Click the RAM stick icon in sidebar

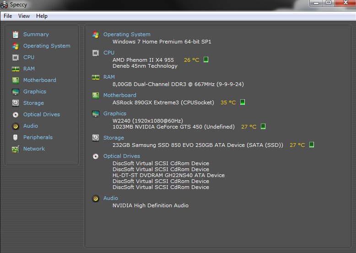click(x=16, y=69)
